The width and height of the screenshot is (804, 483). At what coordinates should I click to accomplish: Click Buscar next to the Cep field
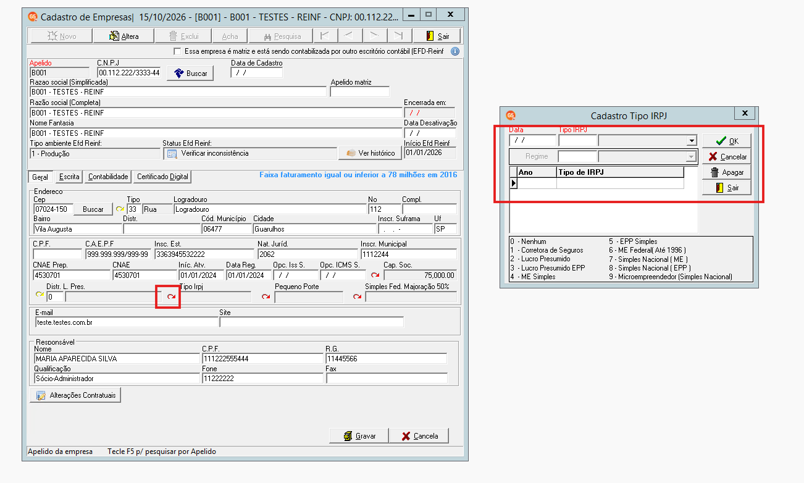click(93, 209)
